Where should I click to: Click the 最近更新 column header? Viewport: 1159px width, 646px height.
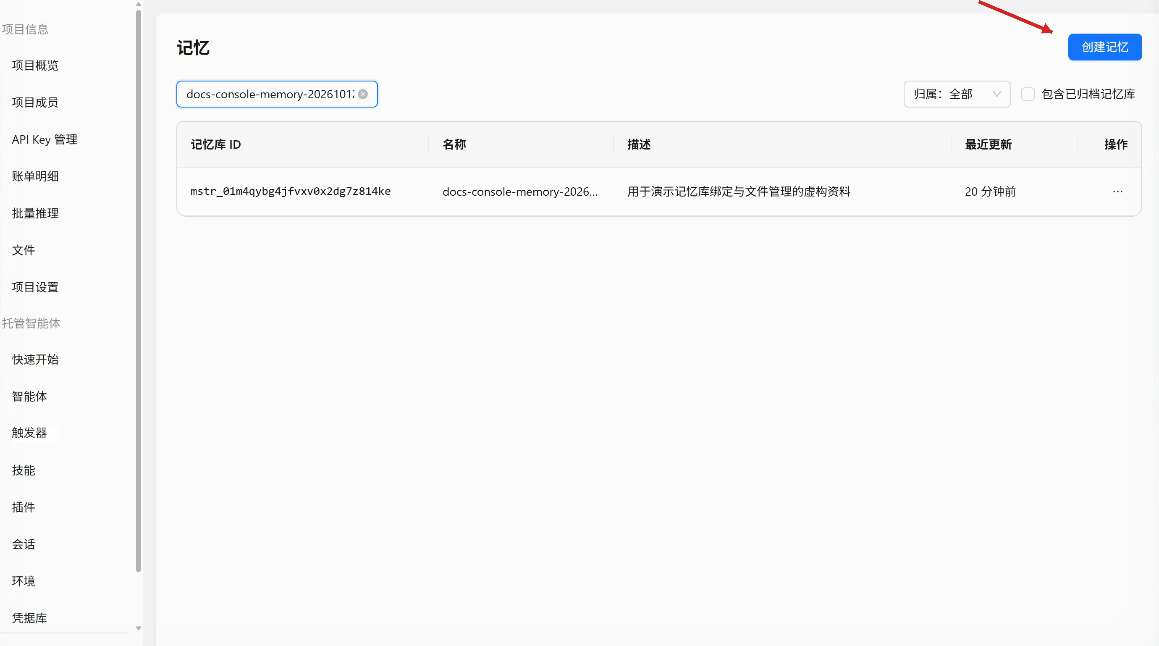[988, 144]
